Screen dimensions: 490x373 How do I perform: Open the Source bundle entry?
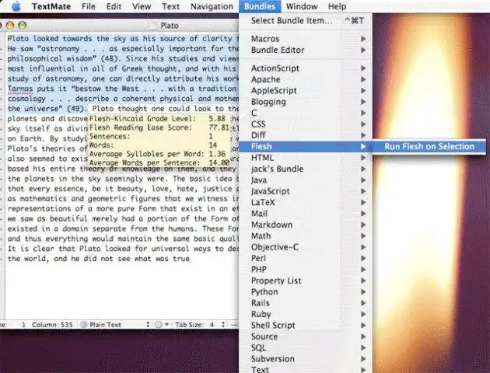click(306, 336)
